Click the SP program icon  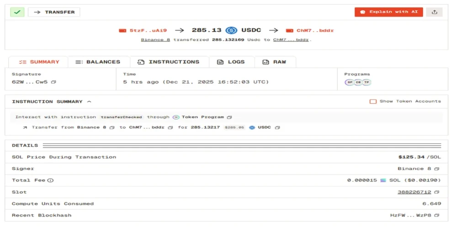click(350, 82)
